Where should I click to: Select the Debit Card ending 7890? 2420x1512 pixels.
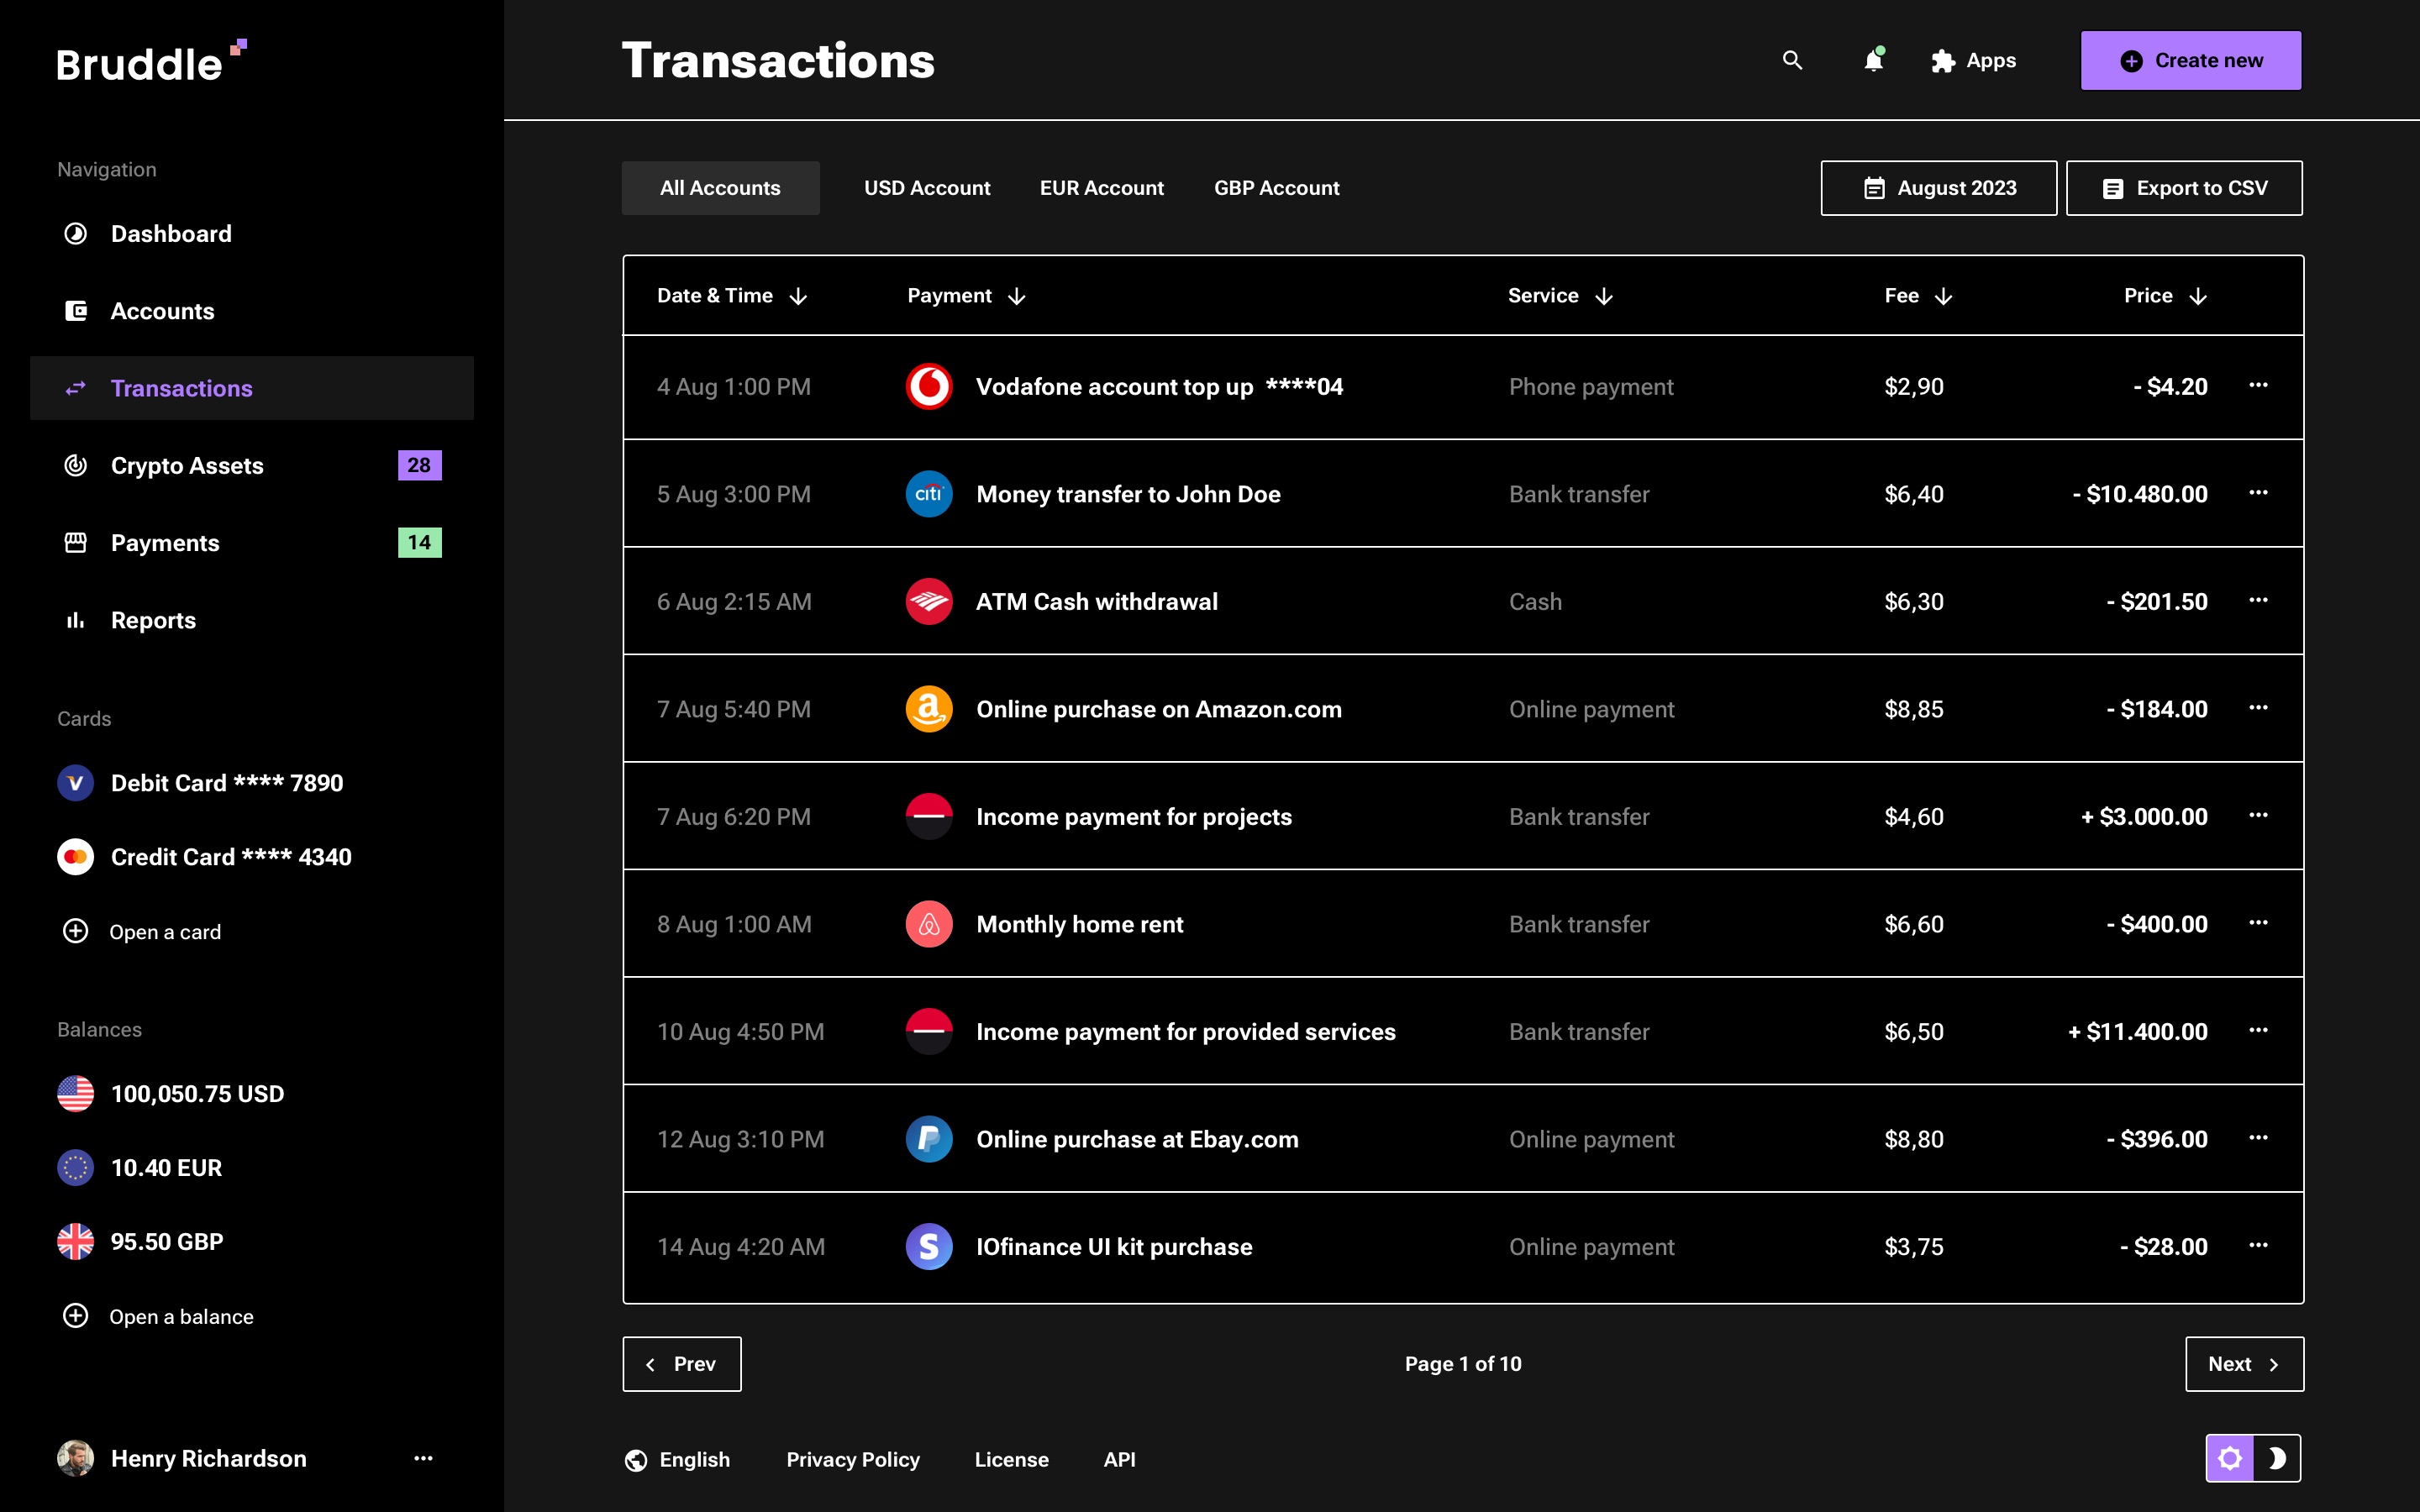tap(226, 783)
